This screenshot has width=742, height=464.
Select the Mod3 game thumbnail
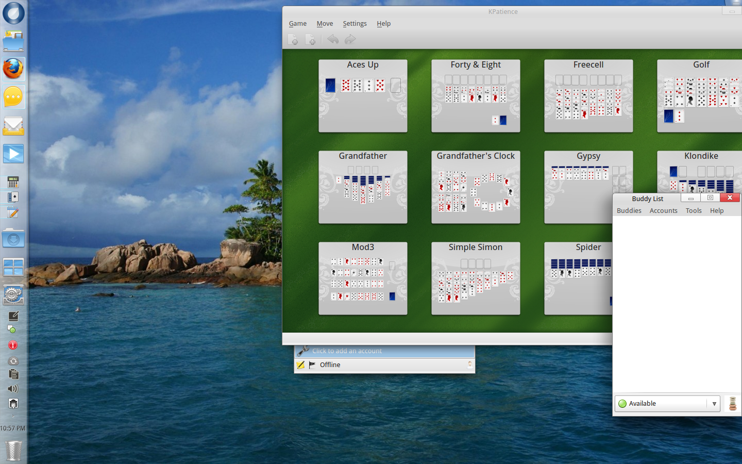pos(363,278)
